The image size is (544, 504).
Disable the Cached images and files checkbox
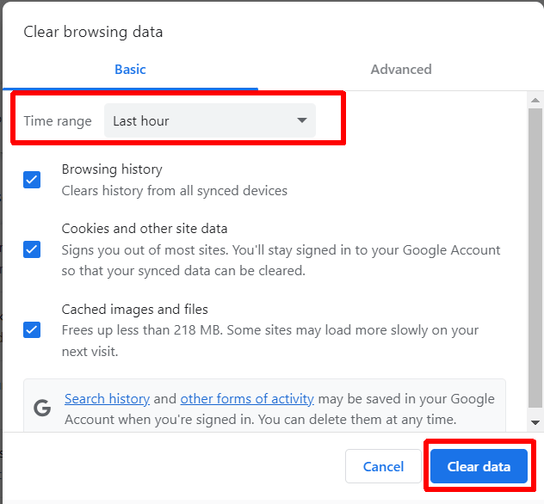[32, 329]
